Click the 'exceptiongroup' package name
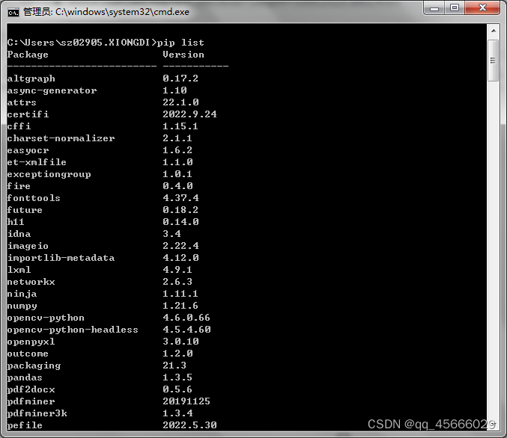 (x=49, y=174)
